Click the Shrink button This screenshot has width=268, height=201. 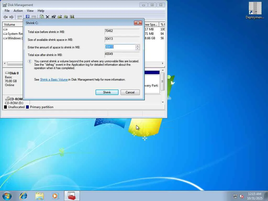107,92
